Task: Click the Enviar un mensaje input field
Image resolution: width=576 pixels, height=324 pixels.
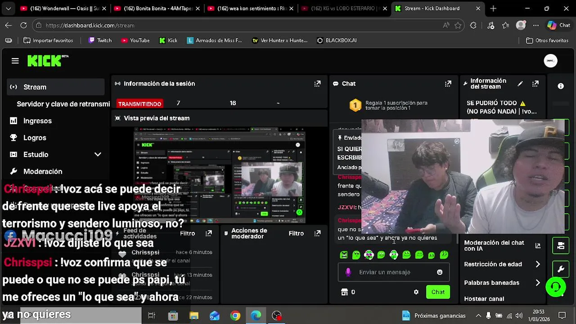Action: coord(394,272)
